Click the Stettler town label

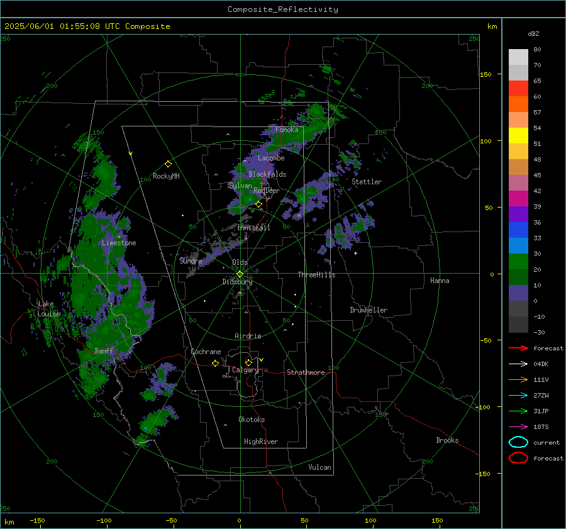(367, 182)
